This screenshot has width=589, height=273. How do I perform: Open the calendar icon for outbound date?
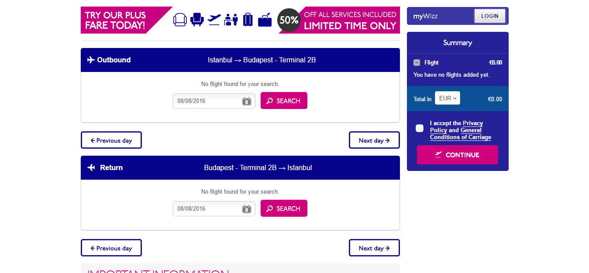point(246,101)
